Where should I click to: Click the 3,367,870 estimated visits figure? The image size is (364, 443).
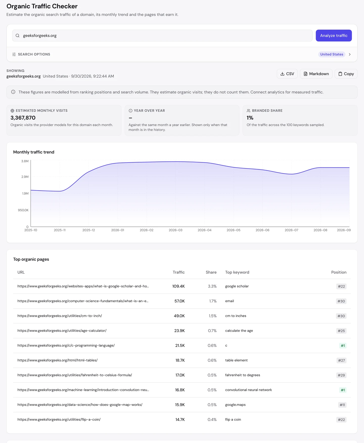pyautogui.click(x=23, y=118)
